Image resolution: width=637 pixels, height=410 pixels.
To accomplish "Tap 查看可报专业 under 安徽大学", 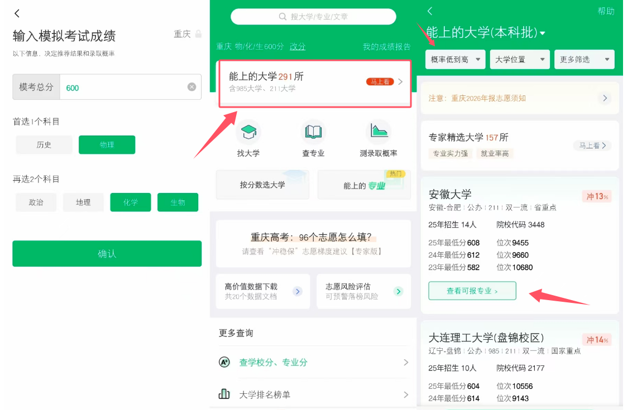I will [472, 291].
